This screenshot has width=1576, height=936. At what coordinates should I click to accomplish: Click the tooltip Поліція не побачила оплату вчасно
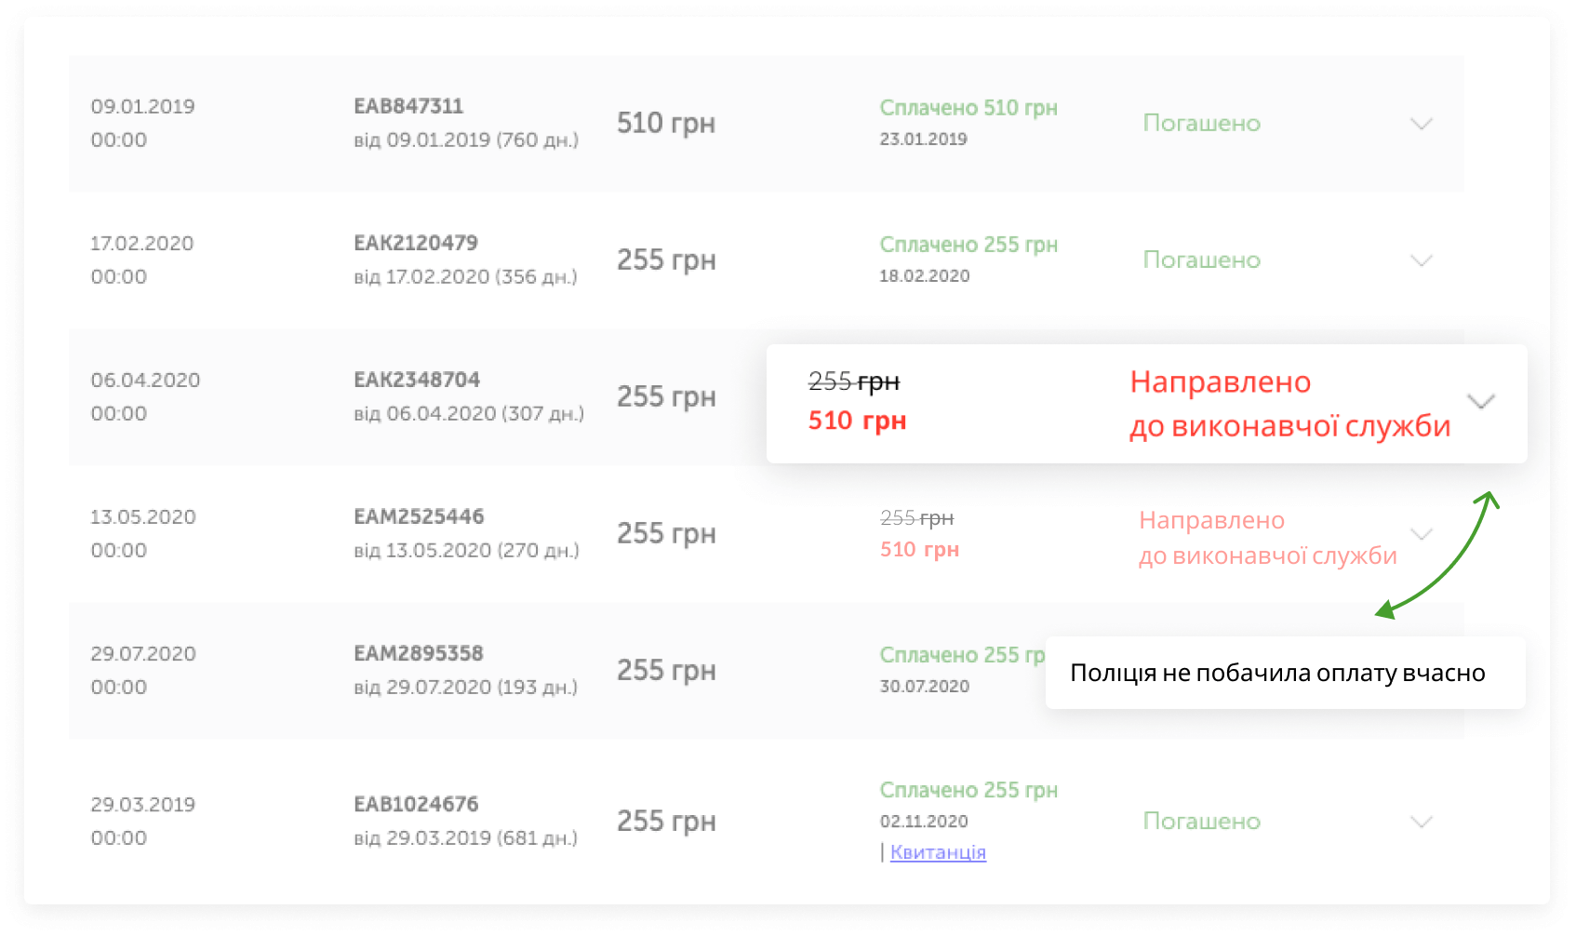(1277, 673)
